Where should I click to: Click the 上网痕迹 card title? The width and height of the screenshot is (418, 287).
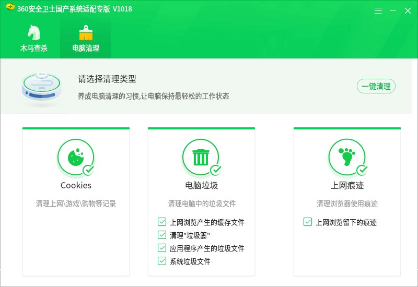[x=347, y=185]
